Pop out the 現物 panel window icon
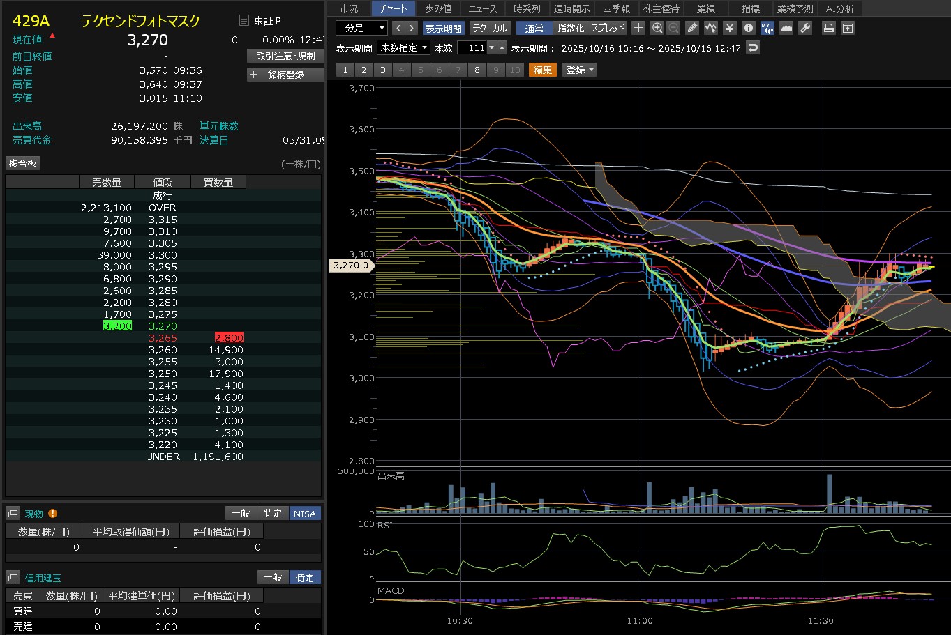951x635 pixels. pyautogui.click(x=13, y=514)
